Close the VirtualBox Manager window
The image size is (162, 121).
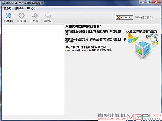coord(156,2)
